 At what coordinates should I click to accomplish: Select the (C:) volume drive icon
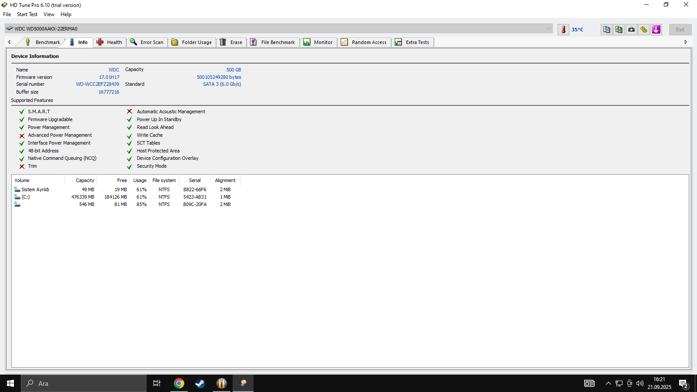pos(17,197)
